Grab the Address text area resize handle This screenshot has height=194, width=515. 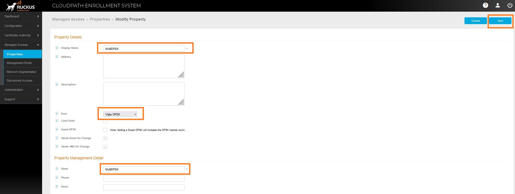pyautogui.click(x=181, y=75)
